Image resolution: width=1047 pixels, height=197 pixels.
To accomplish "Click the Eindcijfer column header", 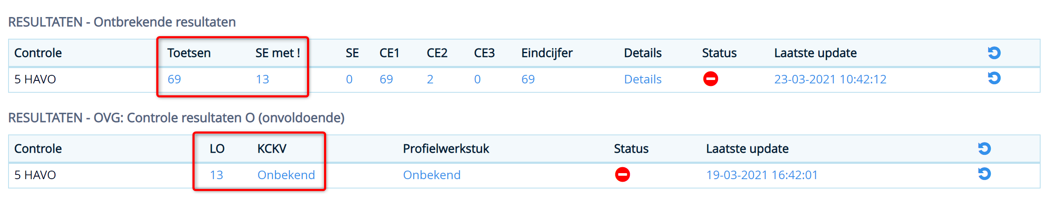I will tap(547, 53).
